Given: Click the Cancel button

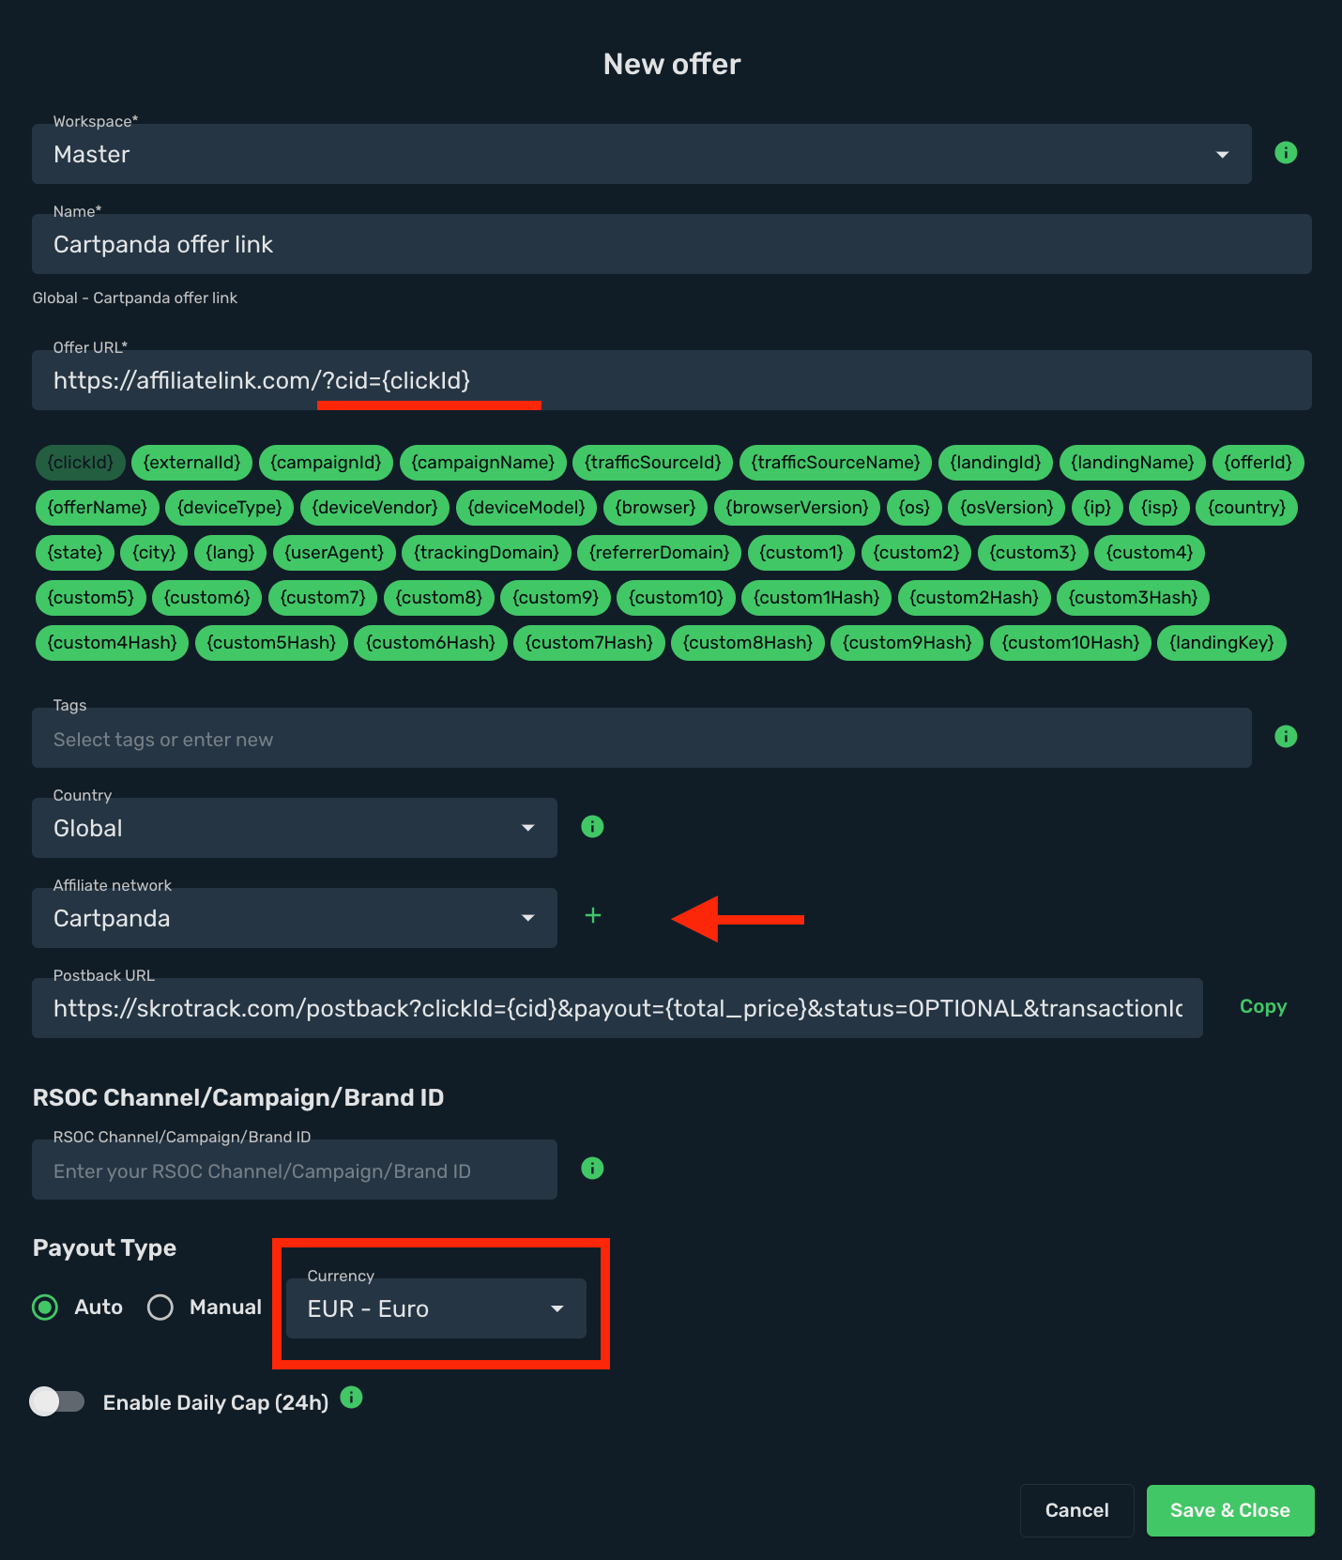Looking at the screenshot, I should click(x=1077, y=1510).
